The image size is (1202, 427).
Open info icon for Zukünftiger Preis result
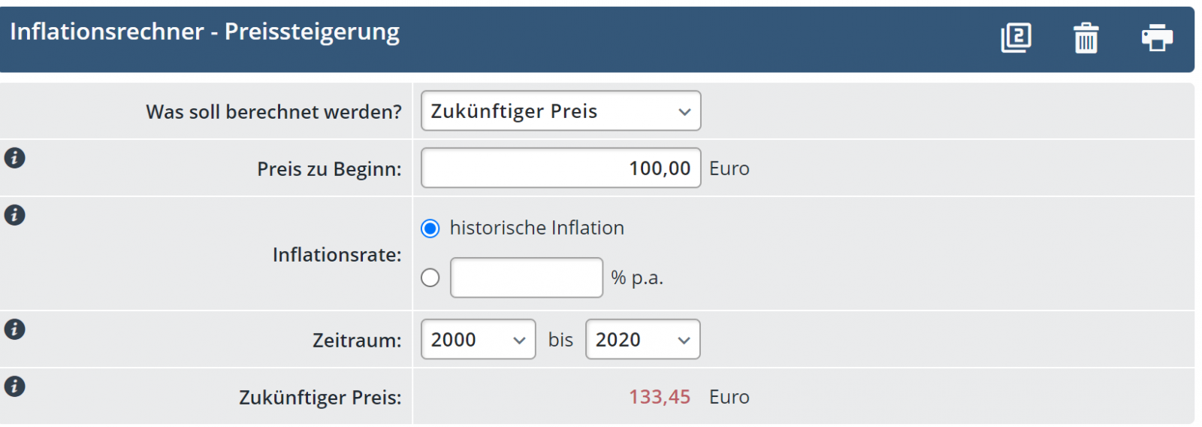pyautogui.click(x=15, y=386)
